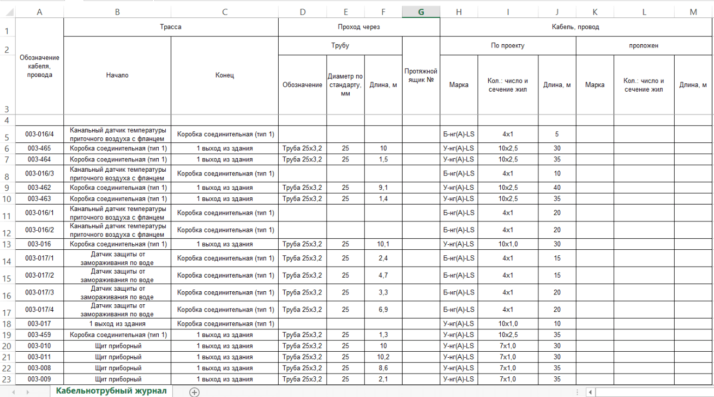
Task: Click 'Коробка соединительная (тип 1)' end cell, row 003-016/2
Action: tap(225, 230)
